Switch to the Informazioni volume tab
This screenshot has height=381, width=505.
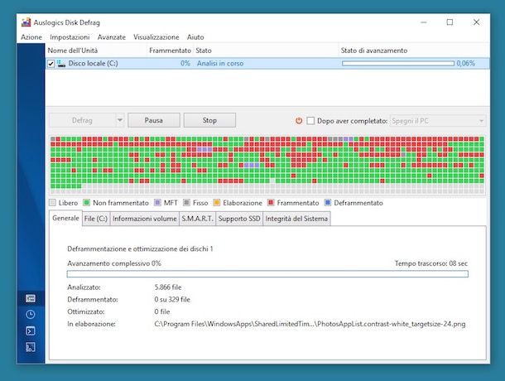click(145, 219)
